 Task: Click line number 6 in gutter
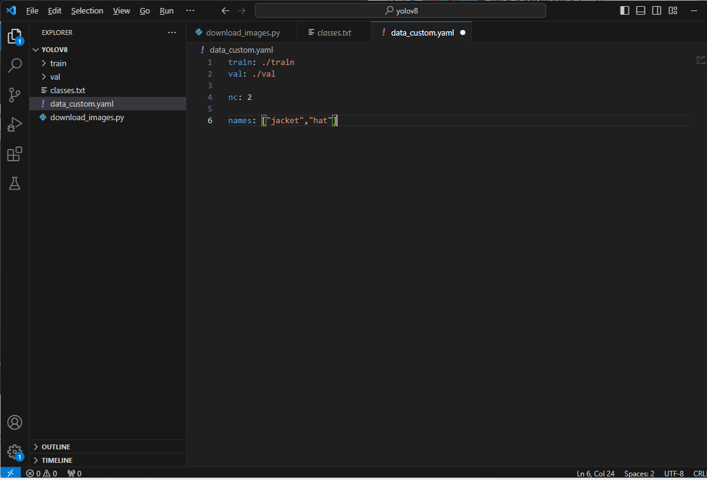(x=210, y=120)
